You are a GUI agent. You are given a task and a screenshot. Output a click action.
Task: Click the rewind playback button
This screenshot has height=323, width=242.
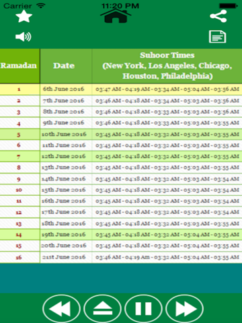coord(61,309)
